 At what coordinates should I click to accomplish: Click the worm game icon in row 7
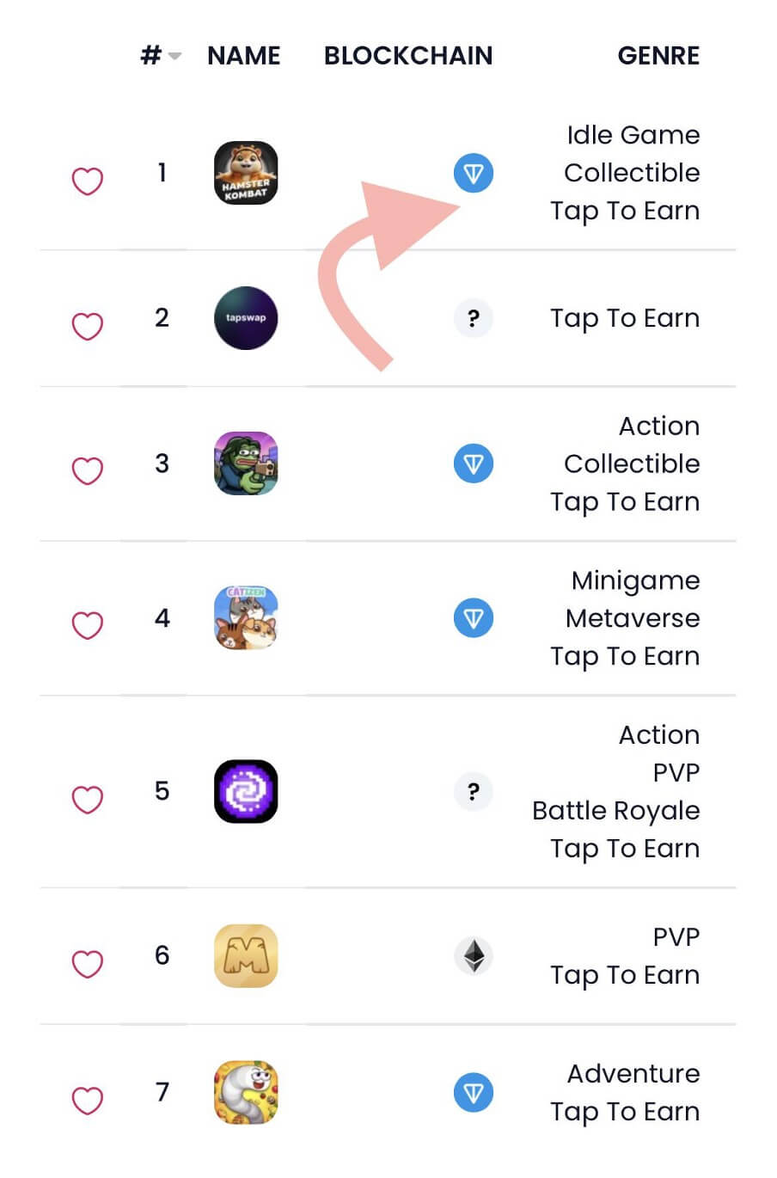pos(246,1093)
